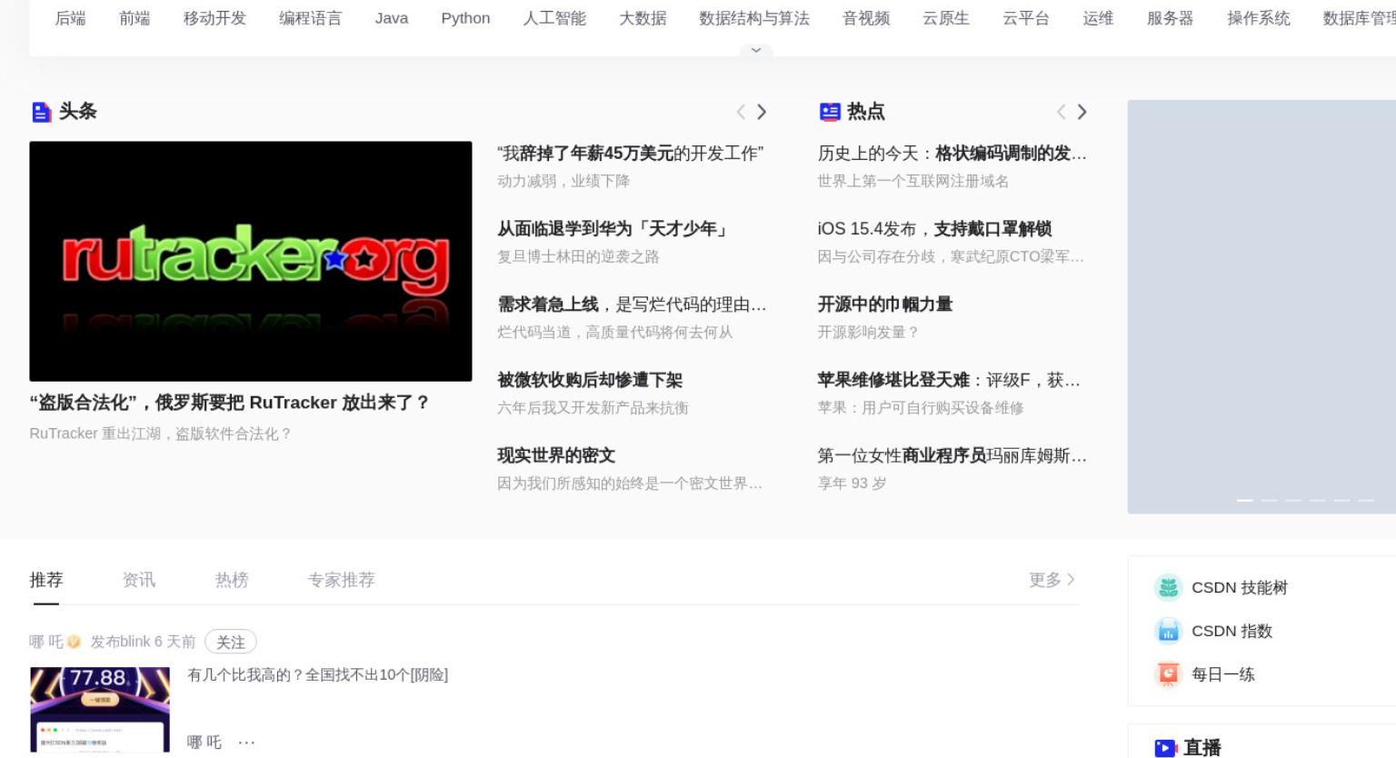Open the 前端 category
This screenshot has width=1396, height=758.
(135, 18)
